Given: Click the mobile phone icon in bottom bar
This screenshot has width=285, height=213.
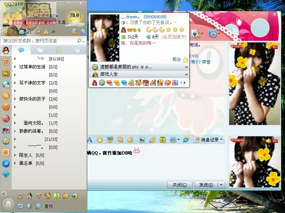Looking at the screenshot, I should pos(20,196).
